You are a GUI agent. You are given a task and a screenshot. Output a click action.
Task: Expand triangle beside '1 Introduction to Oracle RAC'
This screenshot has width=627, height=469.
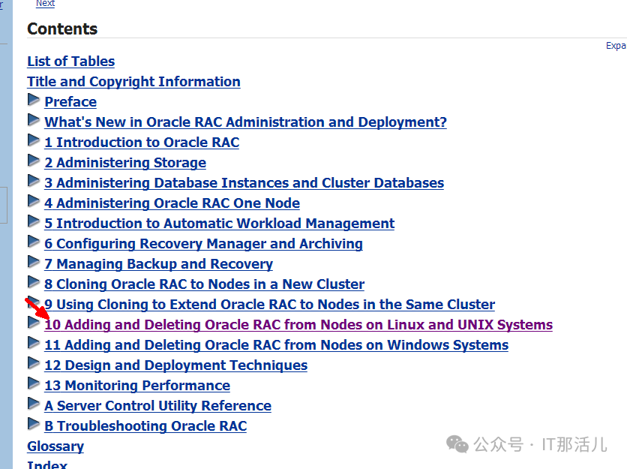[x=34, y=140]
